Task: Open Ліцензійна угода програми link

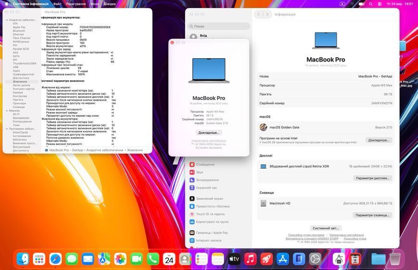Action: click(306, 235)
